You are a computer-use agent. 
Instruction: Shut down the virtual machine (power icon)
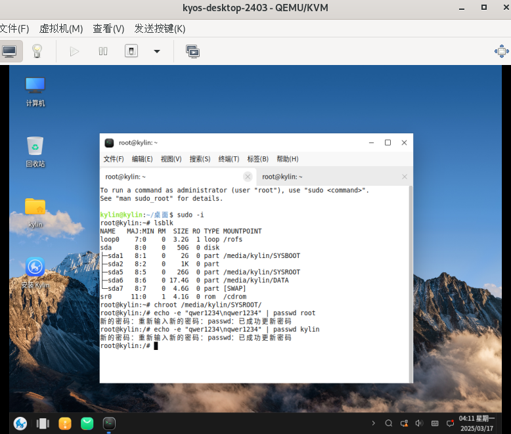(x=131, y=51)
